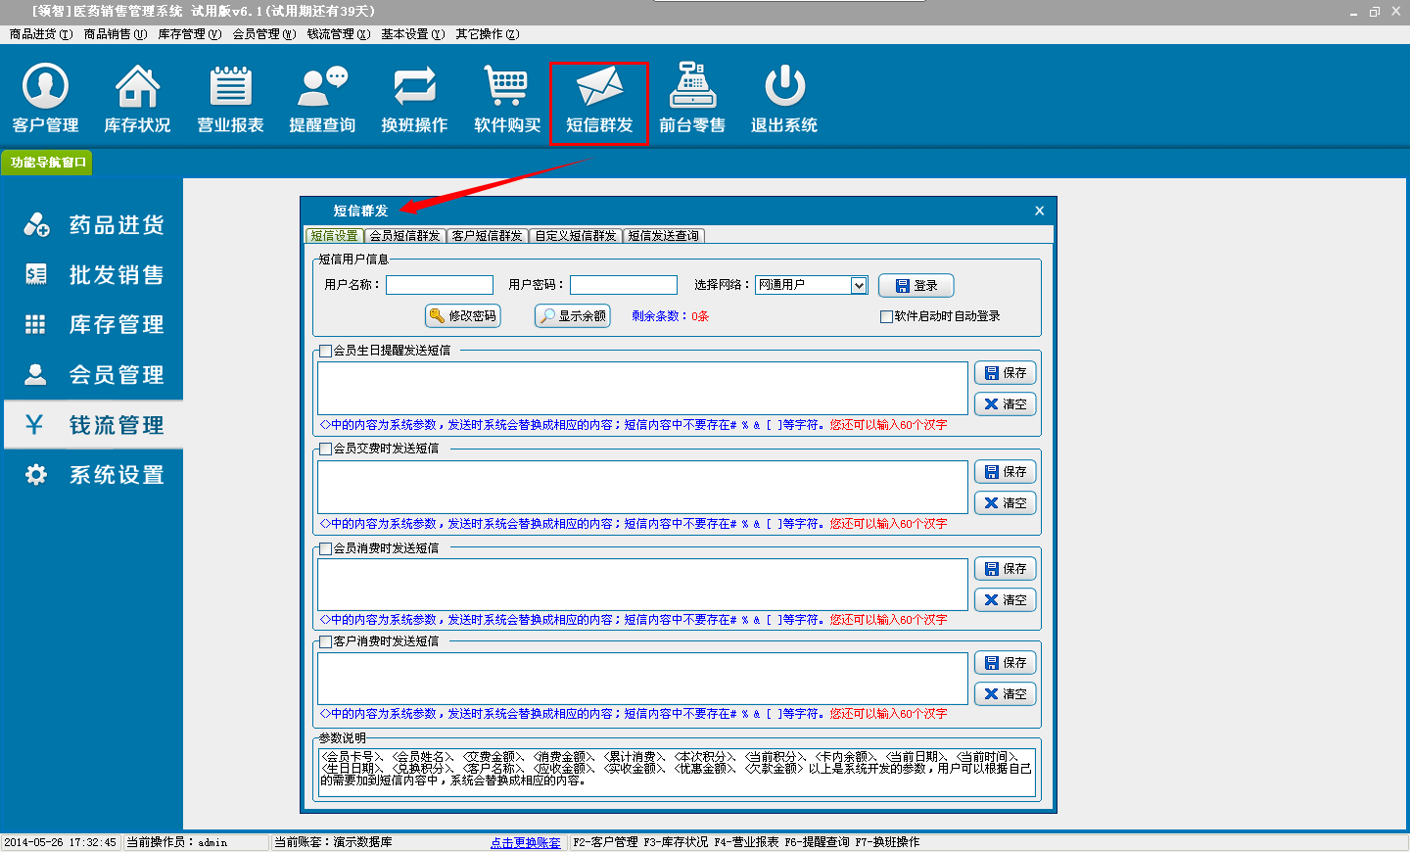Click the 前台零售 cash register icon
Image resolution: width=1410 pixels, height=852 pixels.
692,98
